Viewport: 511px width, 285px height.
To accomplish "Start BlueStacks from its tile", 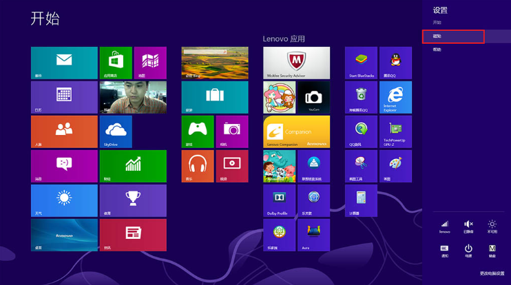I will pyautogui.click(x=361, y=63).
